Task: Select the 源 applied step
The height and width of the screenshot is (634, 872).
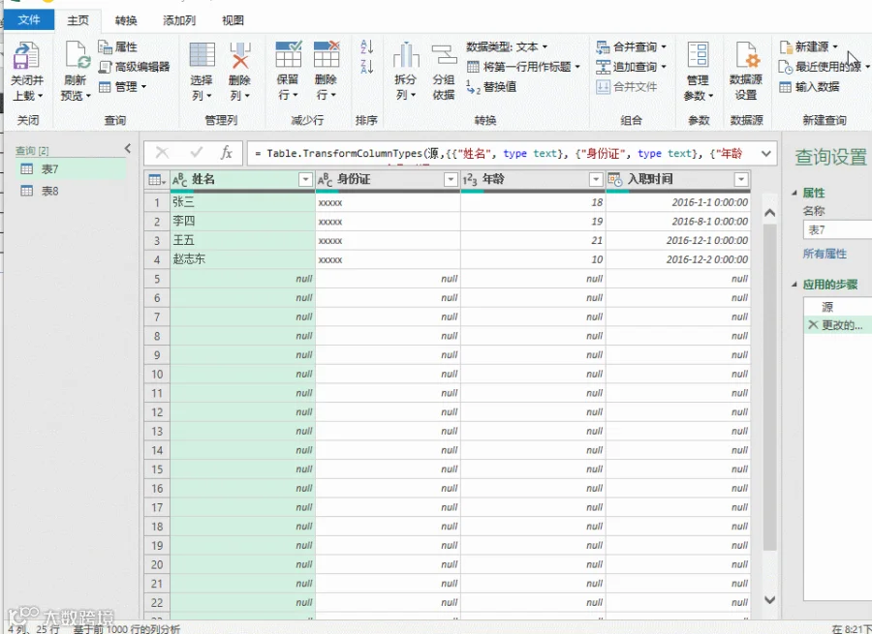Action: [x=837, y=307]
